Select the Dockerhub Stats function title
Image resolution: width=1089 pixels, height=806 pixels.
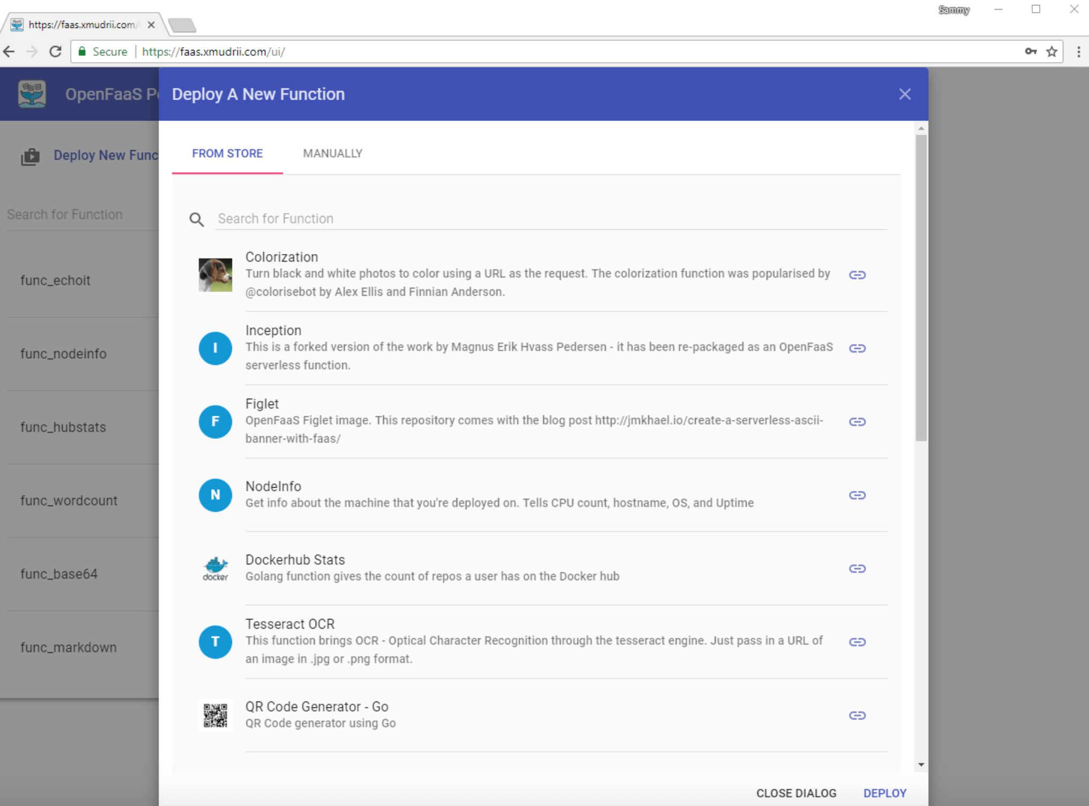click(x=295, y=560)
